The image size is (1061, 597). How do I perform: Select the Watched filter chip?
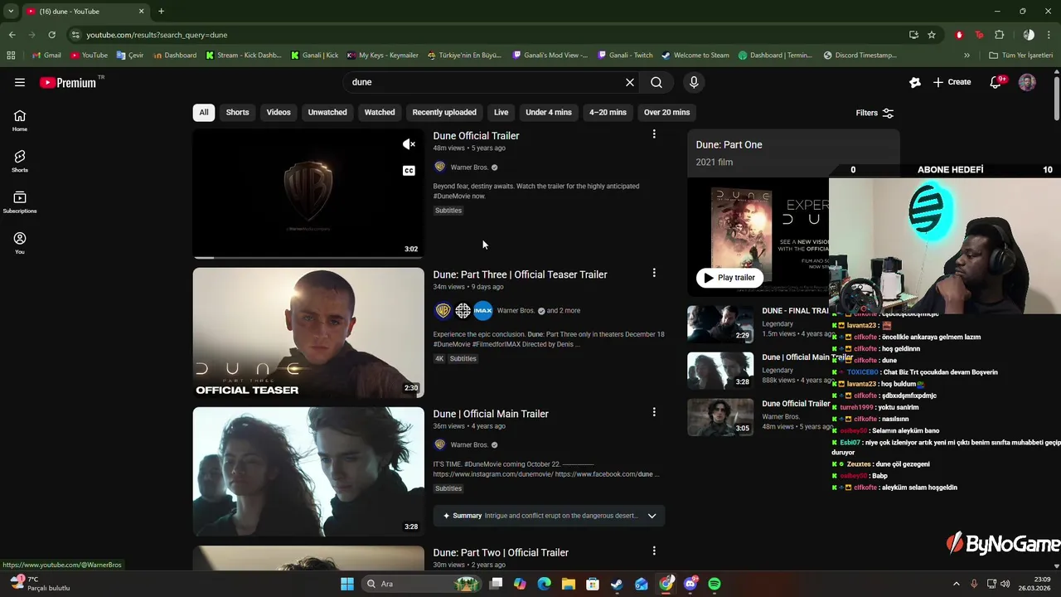(380, 112)
